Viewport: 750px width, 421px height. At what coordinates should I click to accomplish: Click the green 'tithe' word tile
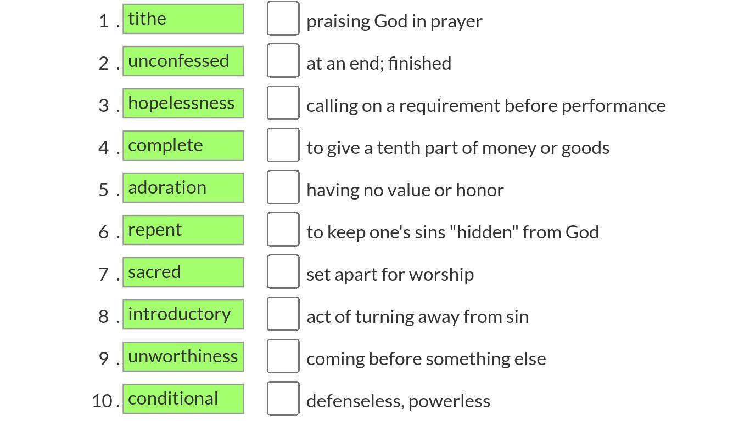(x=183, y=19)
